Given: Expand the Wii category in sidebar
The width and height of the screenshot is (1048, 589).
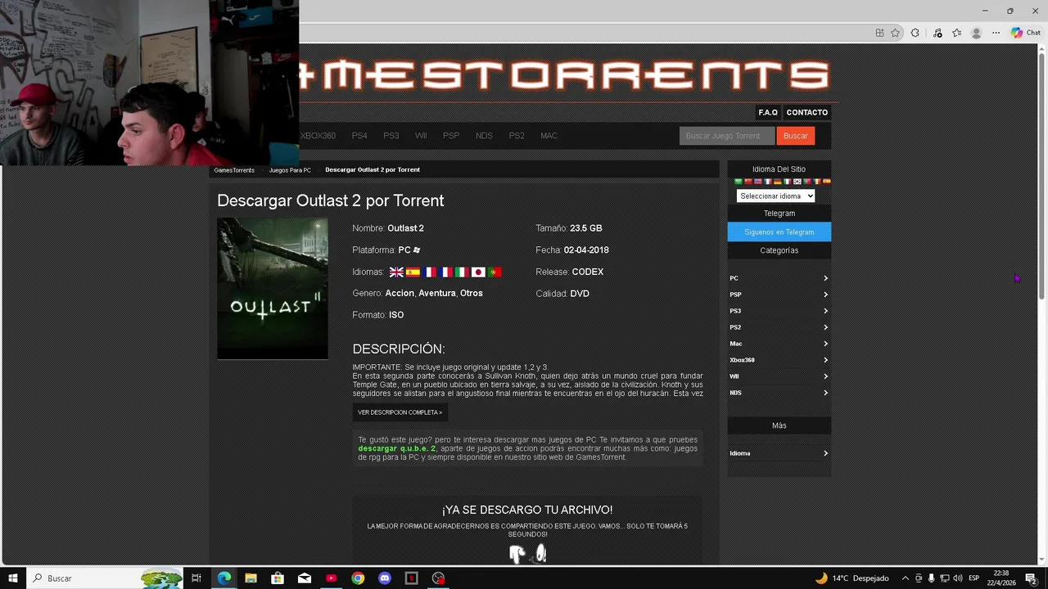Looking at the screenshot, I should pos(779,376).
